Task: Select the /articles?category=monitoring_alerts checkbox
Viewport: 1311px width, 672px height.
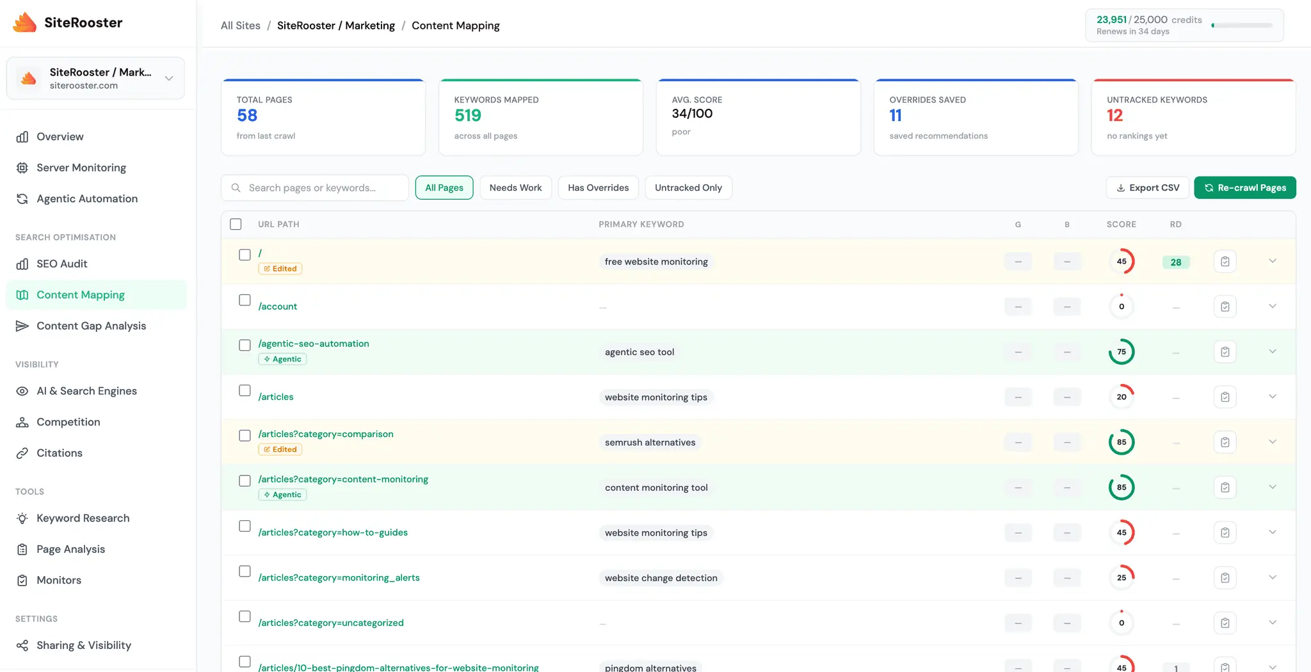Action: click(x=245, y=572)
